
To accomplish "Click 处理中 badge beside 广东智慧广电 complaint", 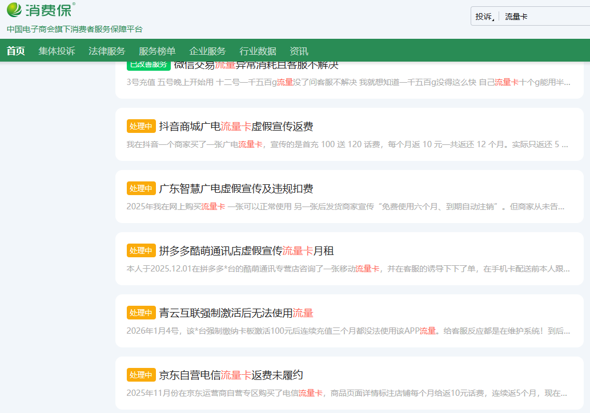I will coord(141,189).
